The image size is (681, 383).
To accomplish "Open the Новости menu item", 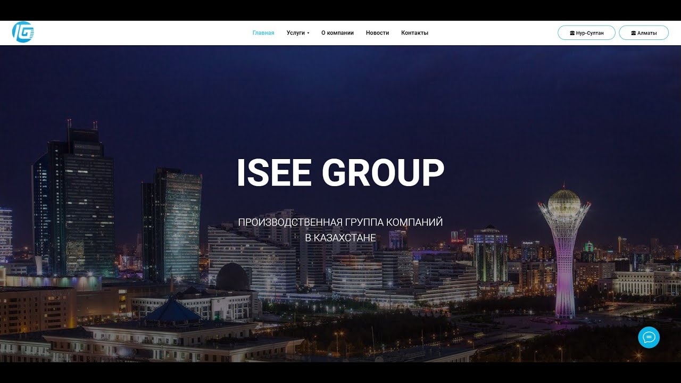I will coord(377,33).
